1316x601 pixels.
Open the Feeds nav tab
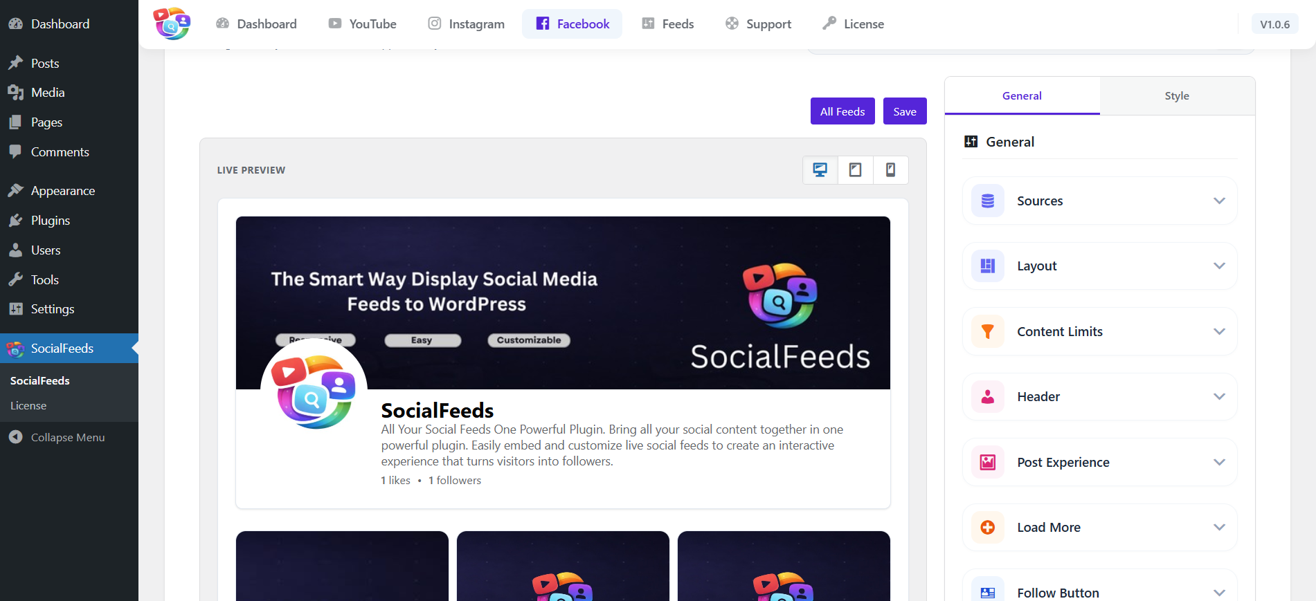tap(667, 24)
